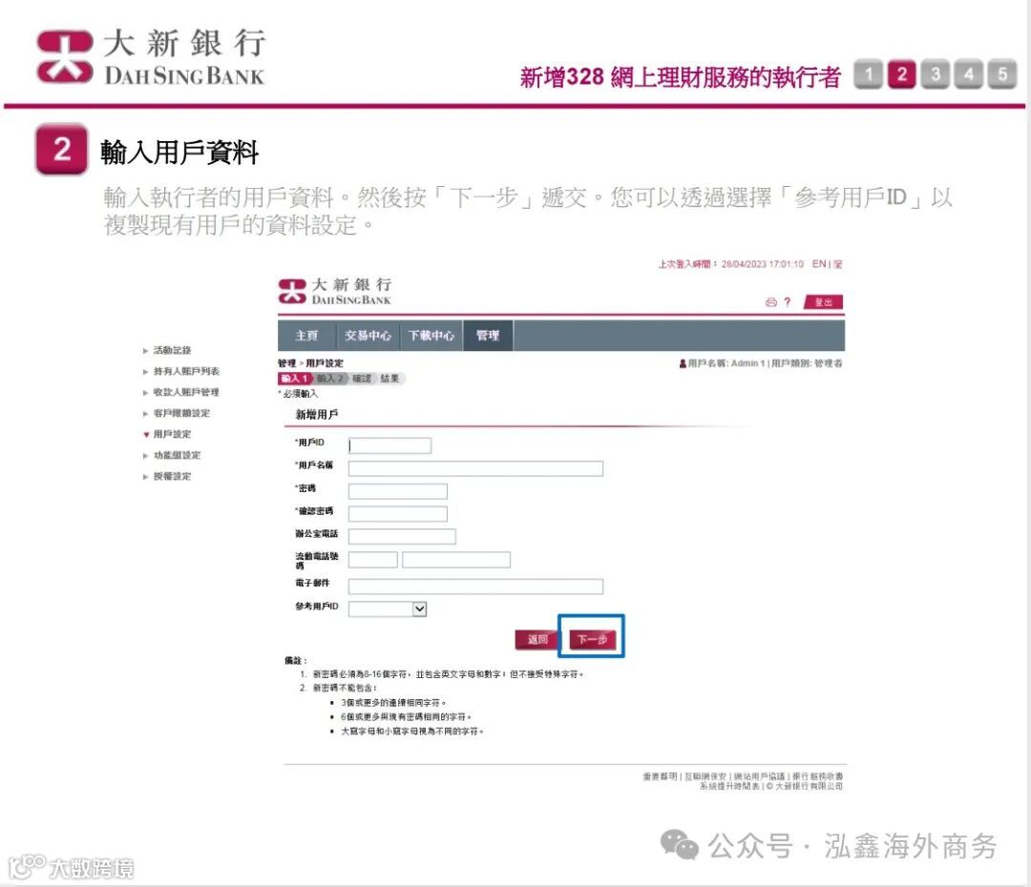Open the 互聯網保安 footer link
Image resolution: width=1031 pixels, height=887 pixels.
pos(705,776)
